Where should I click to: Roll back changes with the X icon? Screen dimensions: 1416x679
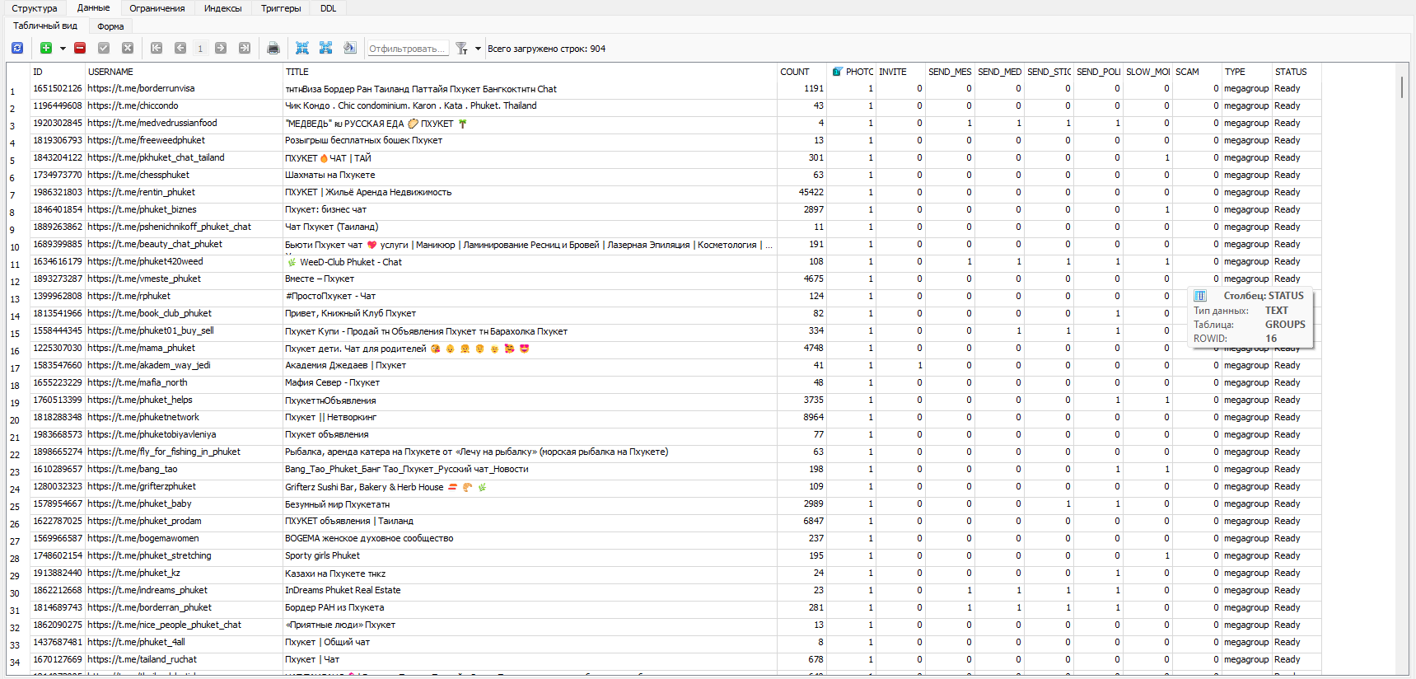pyautogui.click(x=128, y=49)
